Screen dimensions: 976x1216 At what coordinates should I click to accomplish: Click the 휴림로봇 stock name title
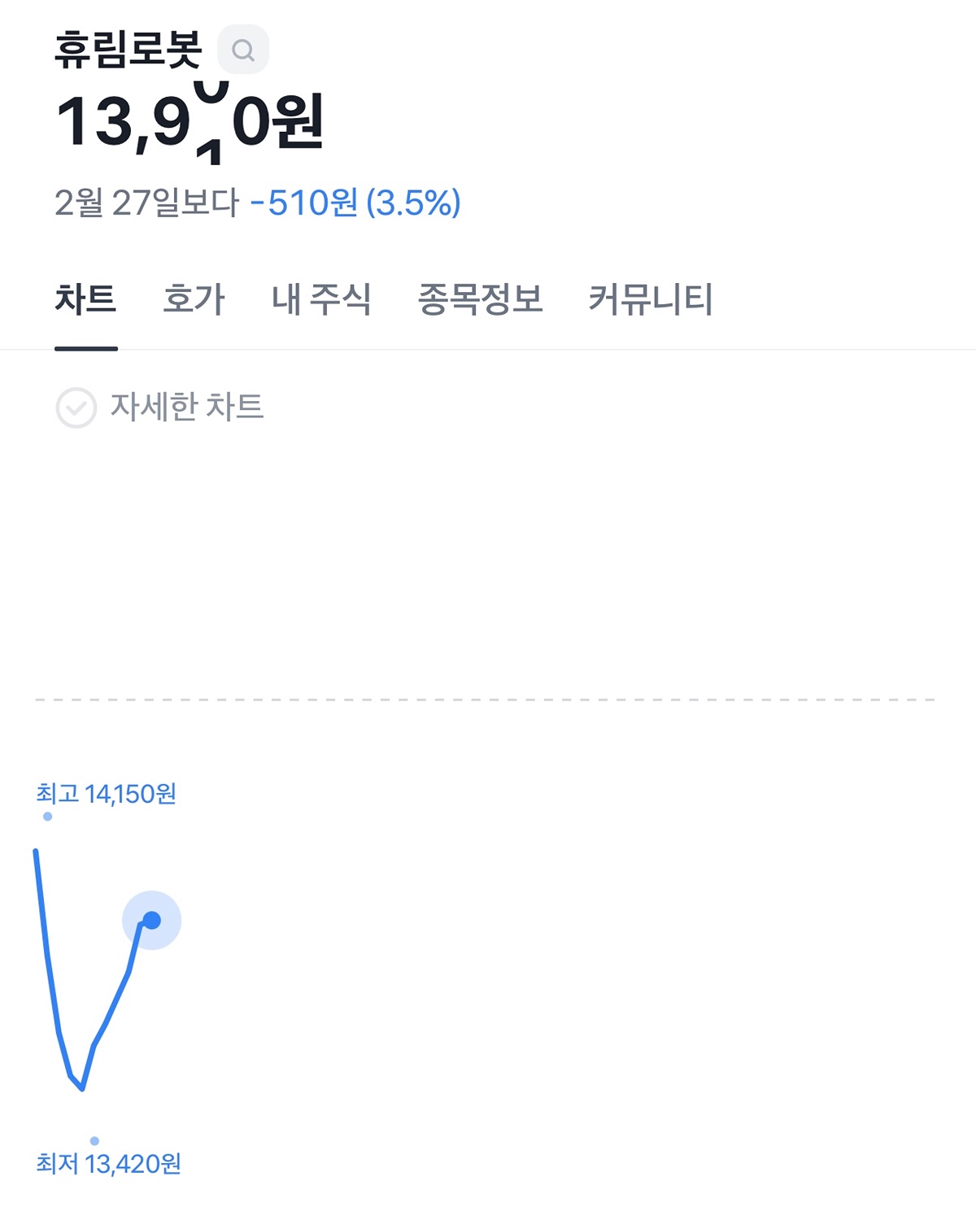click(129, 50)
